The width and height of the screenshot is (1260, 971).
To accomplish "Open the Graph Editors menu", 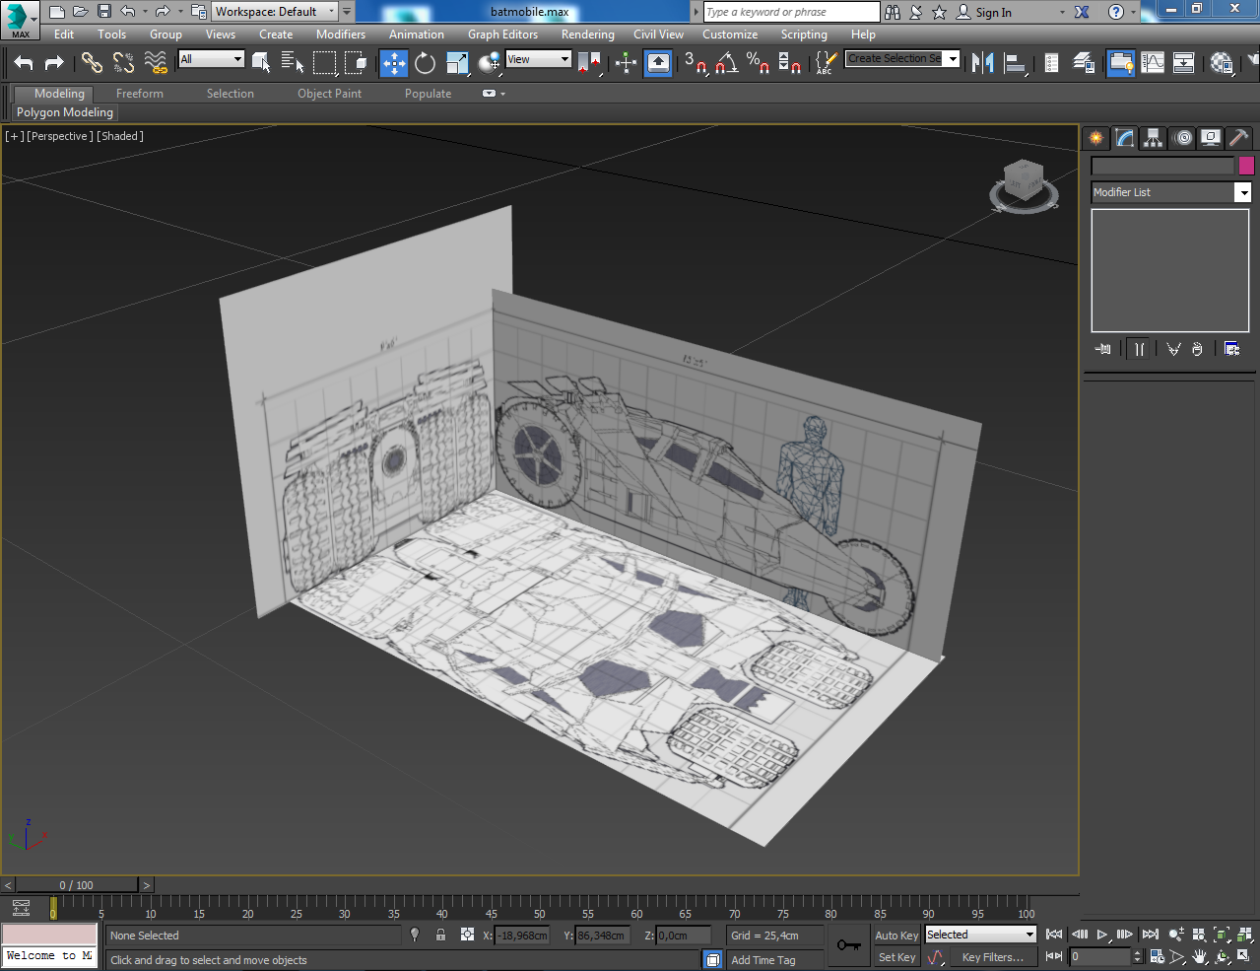I will 502,35.
